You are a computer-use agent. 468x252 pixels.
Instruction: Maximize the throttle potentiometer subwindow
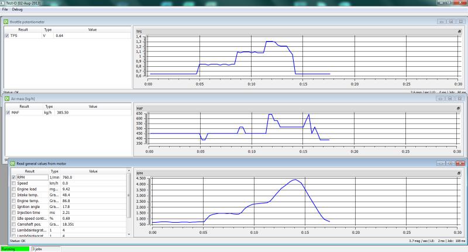point(451,21)
